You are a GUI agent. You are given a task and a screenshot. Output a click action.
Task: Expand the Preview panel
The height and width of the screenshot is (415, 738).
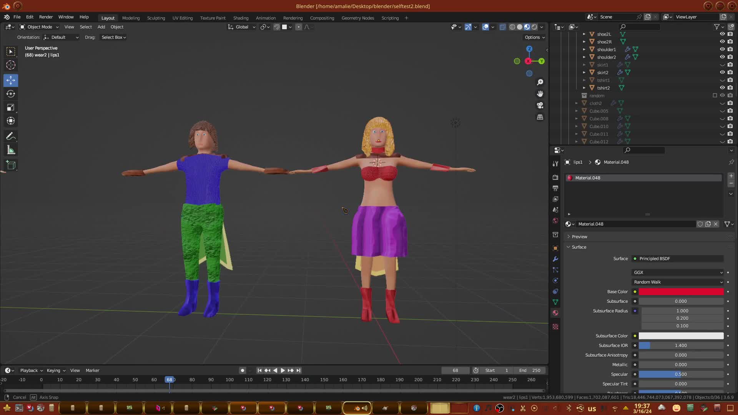tap(579, 237)
